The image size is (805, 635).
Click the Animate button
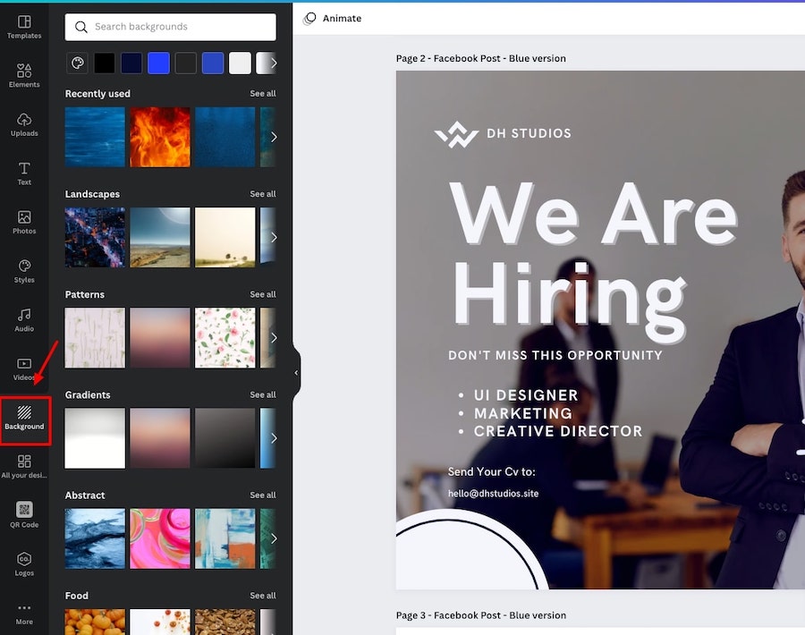coord(333,19)
